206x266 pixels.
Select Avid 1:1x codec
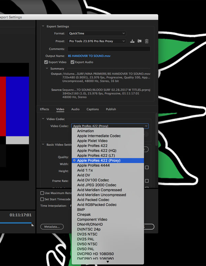[x=108, y=170]
